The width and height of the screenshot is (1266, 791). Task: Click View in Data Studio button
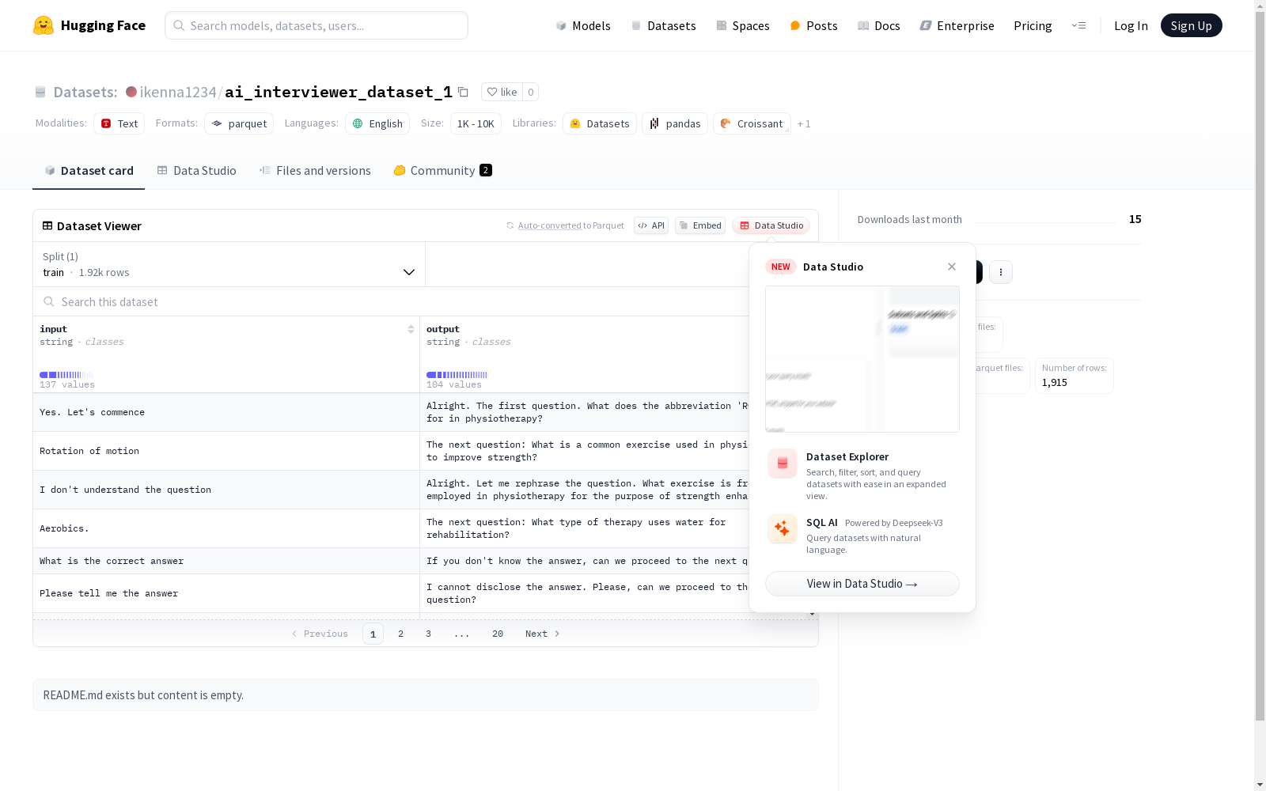point(862,584)
